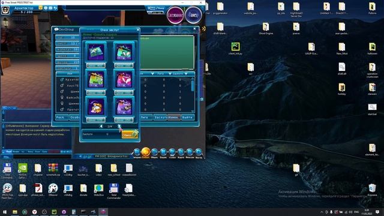Click the orange round button in game bottom bar
Screen dimensions: 384x216
coord(146,152)
